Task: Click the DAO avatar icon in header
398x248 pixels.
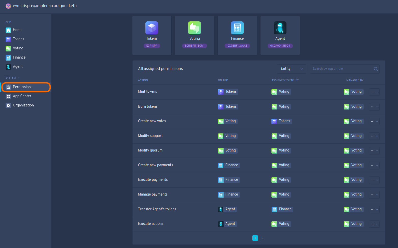Action: pos(8,6)
